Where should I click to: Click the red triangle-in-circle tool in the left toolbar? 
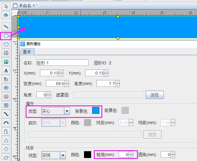click(x=6, y=97)
